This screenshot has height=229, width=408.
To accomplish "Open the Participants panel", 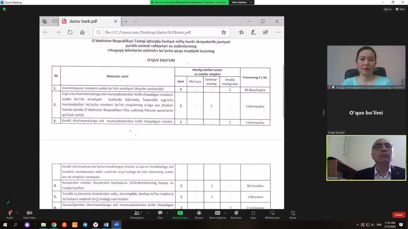I will point(137,214).
